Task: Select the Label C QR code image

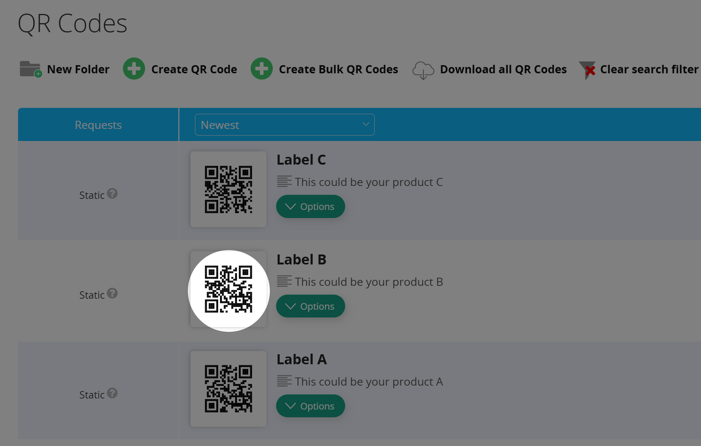Action: pos(228,189)
